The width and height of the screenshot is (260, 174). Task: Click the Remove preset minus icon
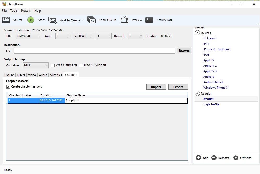pyautogui.click(x=214, y=158)
